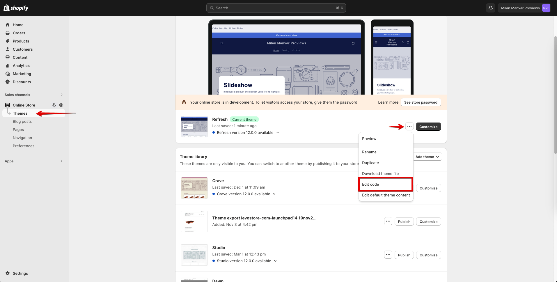The width and height of the screenshot is (557, 282).
Task: Customize the Studio theme
Action: 428,255
